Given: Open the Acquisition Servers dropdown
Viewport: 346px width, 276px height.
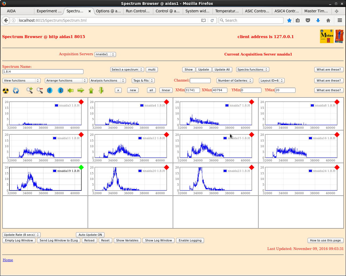Looking at the screenshot, I should 105,54.
